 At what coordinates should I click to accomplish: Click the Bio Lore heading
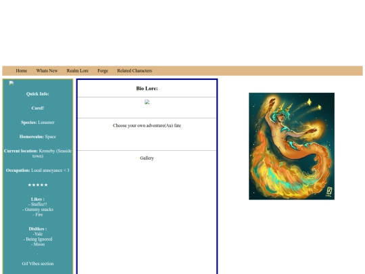click(147, 89)
